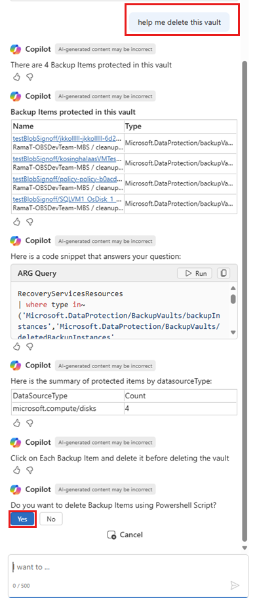The width and height of the screenshot is (257, 604).
Task: Click the 'RecoveryServicesResources' code line
Action: [70, 294]
